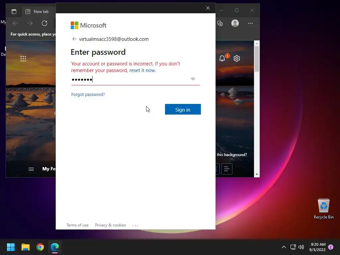Select the New tab tab in Edge
The width and height of the screenshot is (340, 255).
click(x=39, y=12)
